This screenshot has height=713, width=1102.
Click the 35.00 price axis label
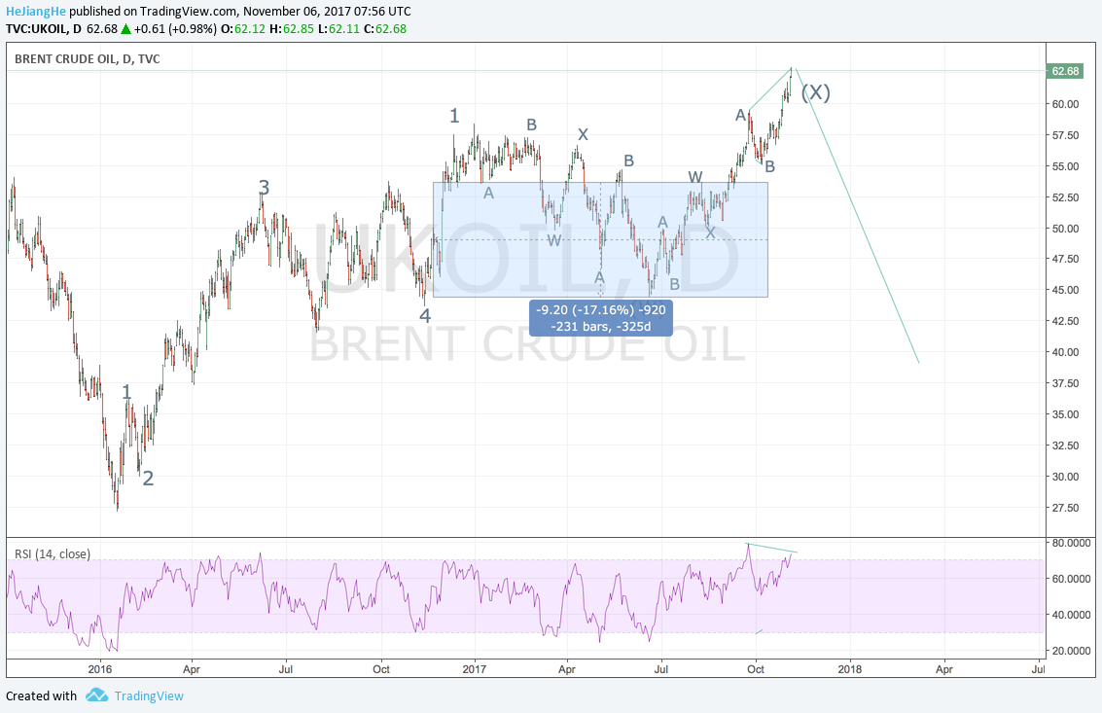[1065, 414]
